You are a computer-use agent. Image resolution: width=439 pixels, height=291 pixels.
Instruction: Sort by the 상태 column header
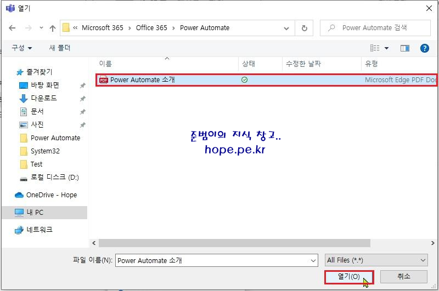249,64
